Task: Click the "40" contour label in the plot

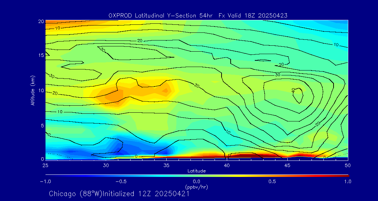Action: click(293, 90)
